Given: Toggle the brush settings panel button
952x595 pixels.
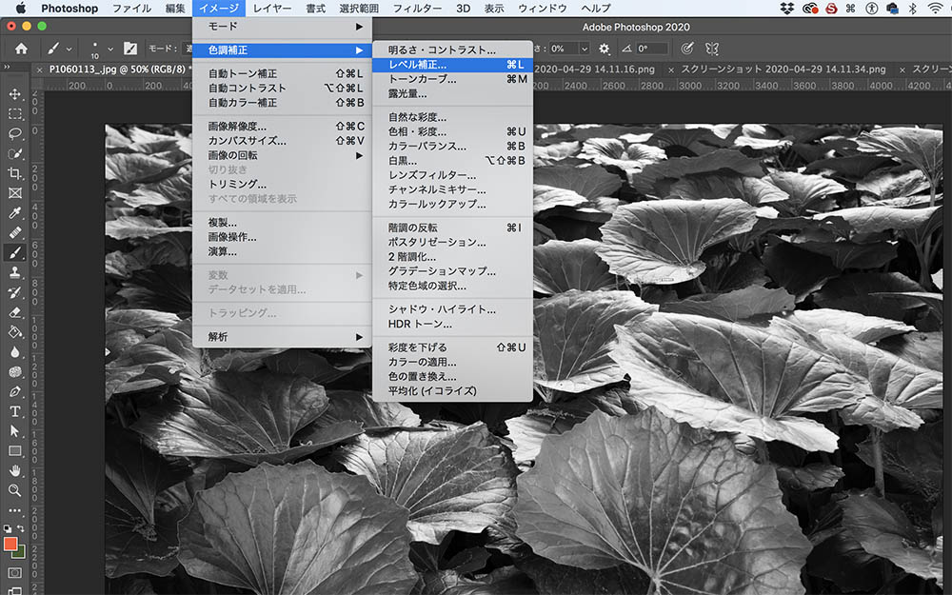Looking at the screenshot, I should click(129, 49).
